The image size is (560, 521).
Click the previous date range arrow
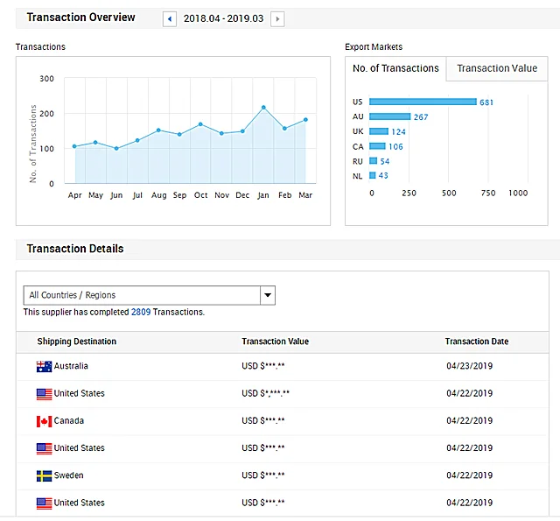(170, 18)
